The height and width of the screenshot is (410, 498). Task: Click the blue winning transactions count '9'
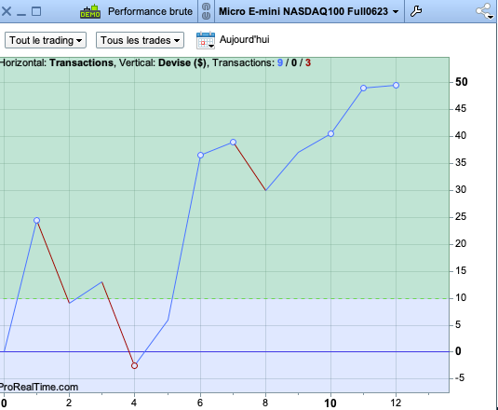coord(280,62)
